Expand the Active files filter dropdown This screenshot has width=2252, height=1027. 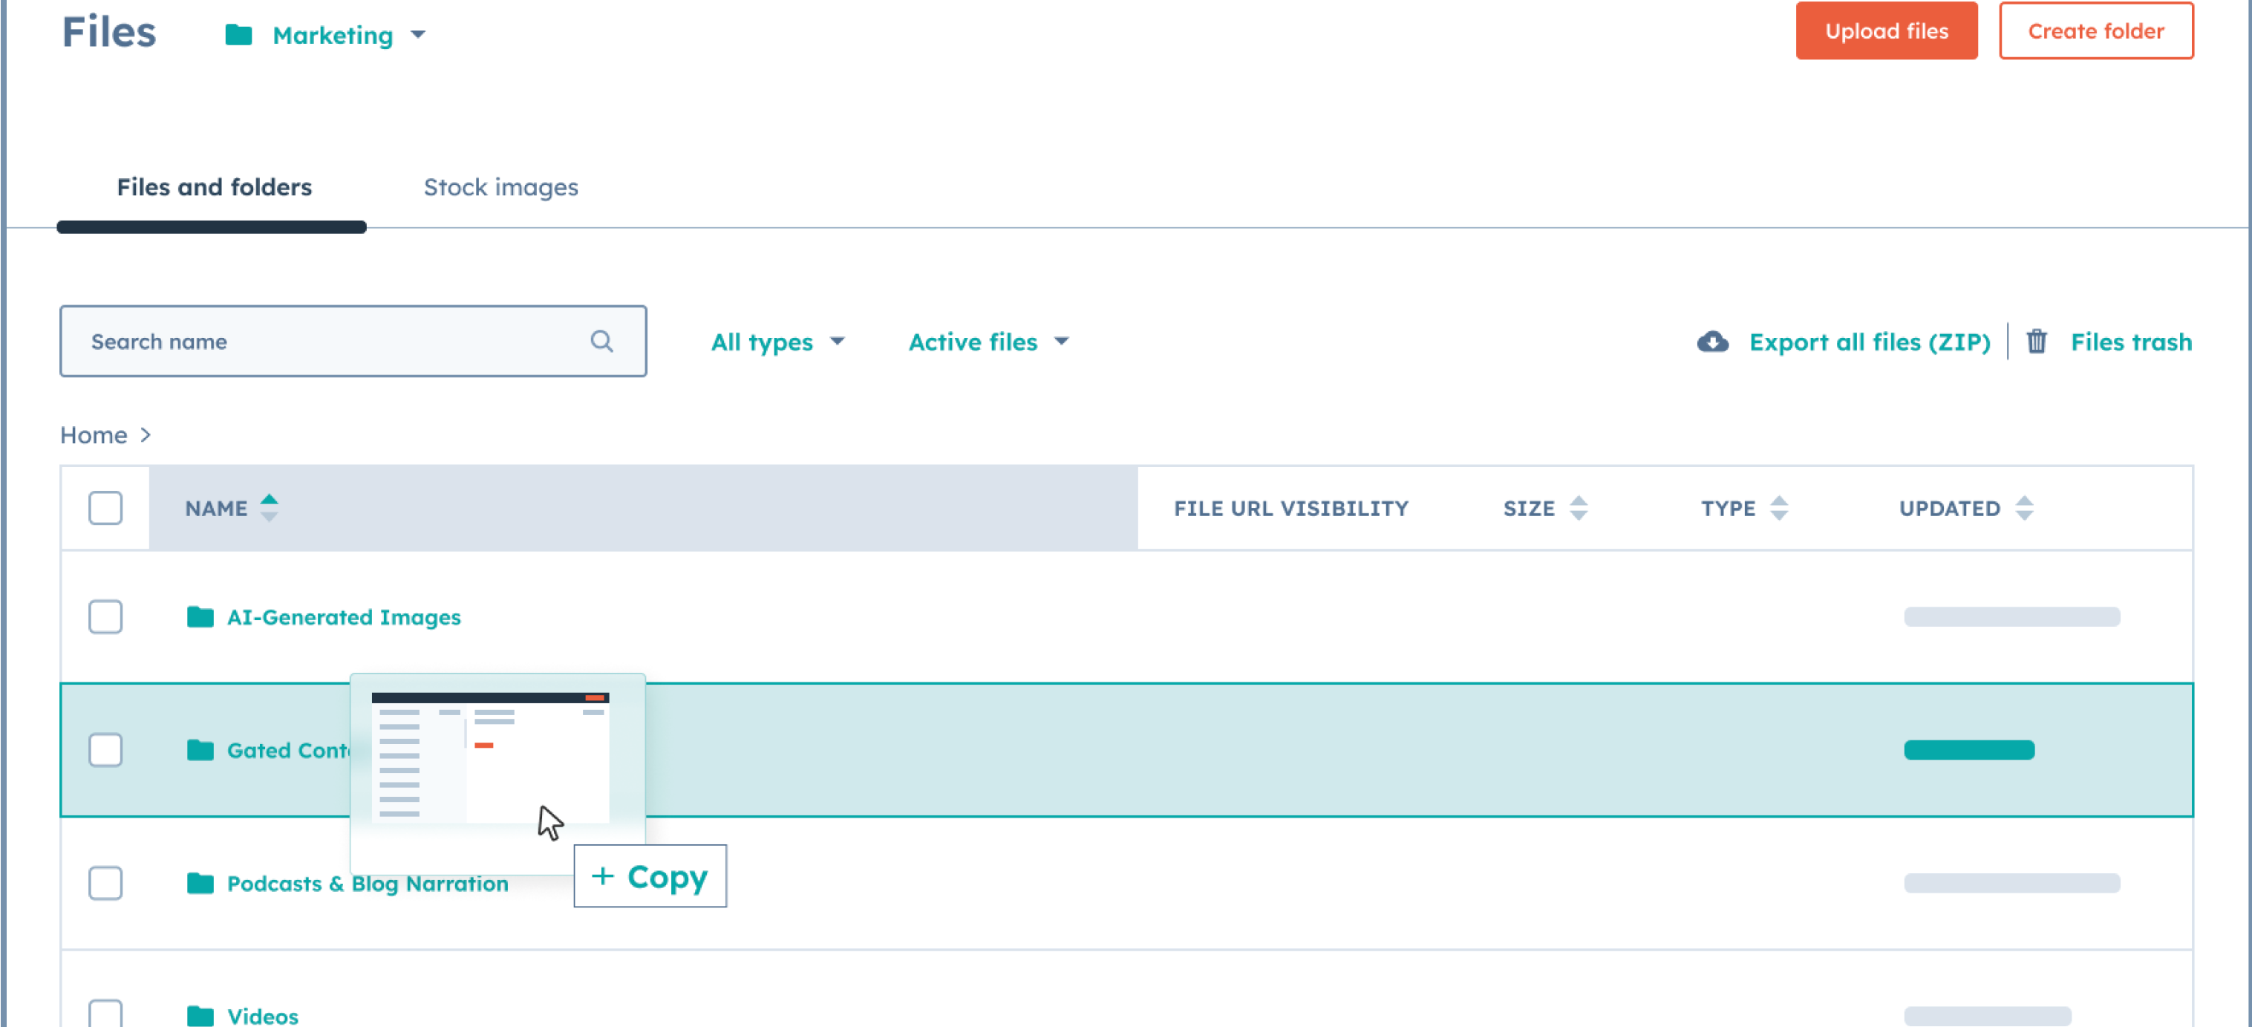[x=987, y=340]
